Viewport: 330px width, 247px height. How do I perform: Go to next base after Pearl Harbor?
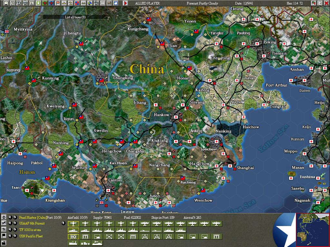pos(15,217)
